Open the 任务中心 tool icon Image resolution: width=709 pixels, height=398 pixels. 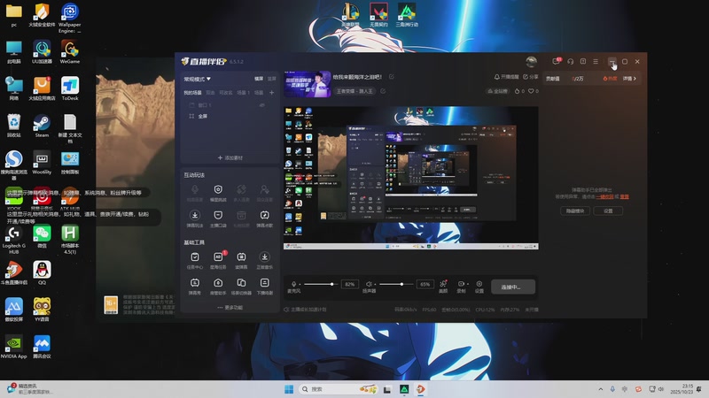[195, 256]
